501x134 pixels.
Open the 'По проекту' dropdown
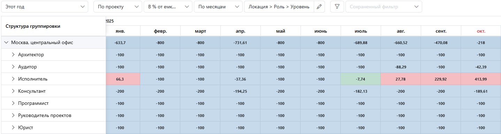click(118, 7)
